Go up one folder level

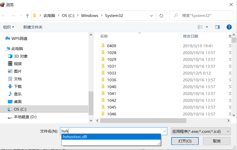point(27,16)
